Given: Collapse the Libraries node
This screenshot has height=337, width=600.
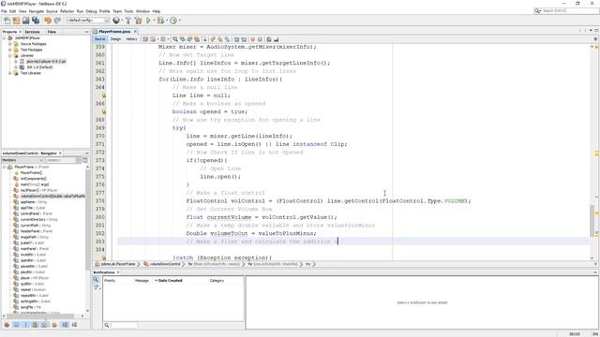Looking at the screenshot, I should point(10,55).
